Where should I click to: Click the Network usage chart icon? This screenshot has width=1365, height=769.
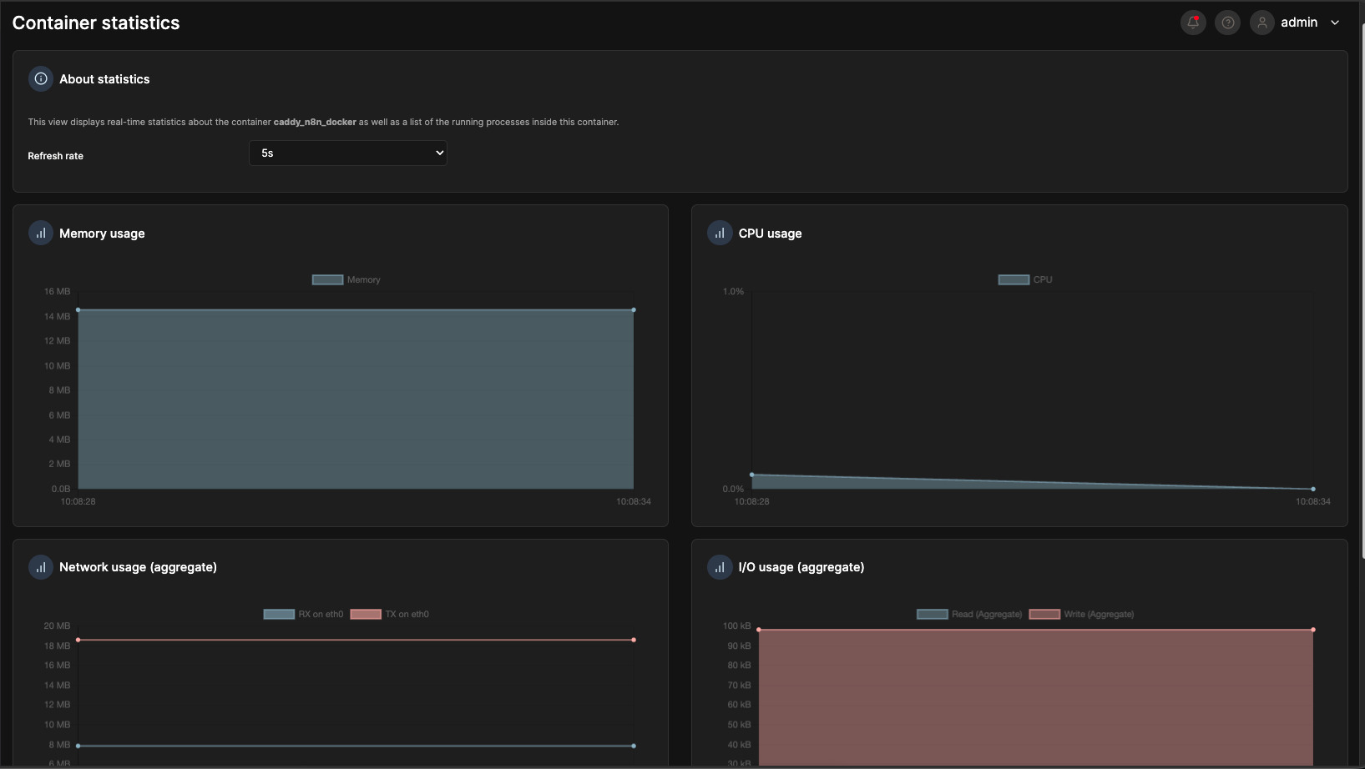tap(41, 567)
